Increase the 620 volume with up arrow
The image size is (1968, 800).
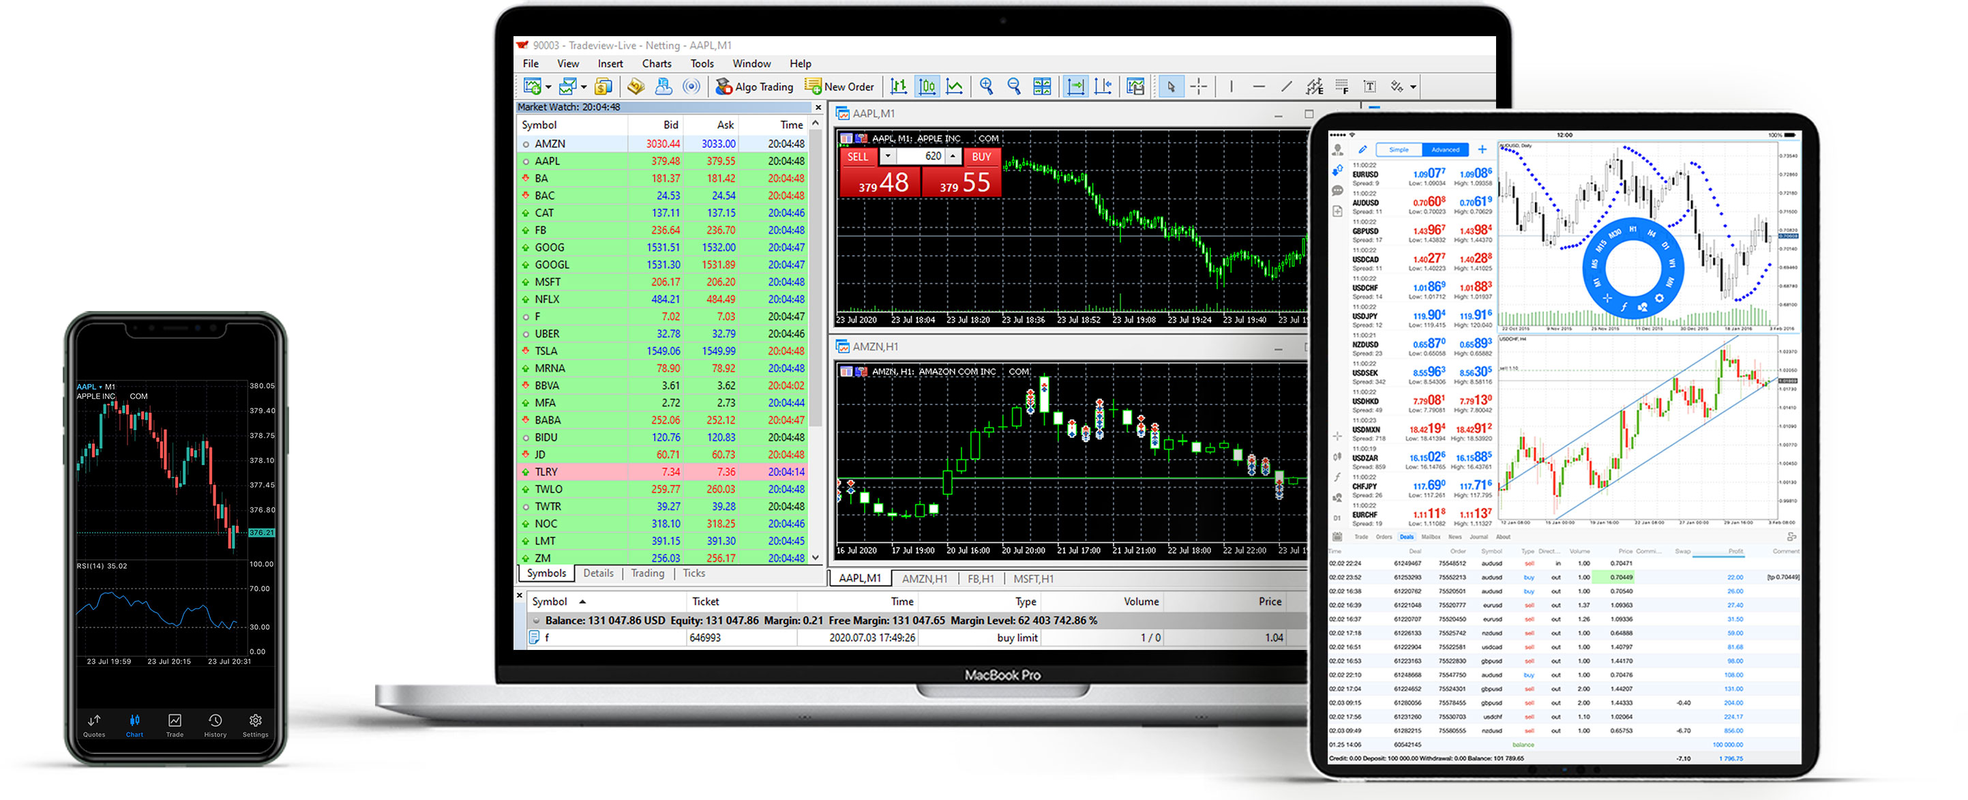coord(953,156)
